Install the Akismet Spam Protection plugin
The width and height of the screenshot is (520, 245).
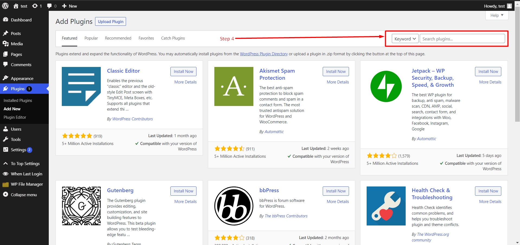point(336,72)
